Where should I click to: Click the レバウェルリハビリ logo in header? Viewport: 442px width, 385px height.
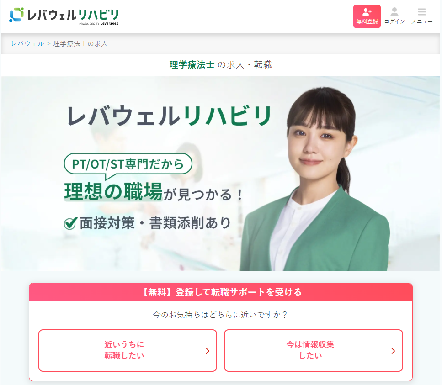pos(64,16)
